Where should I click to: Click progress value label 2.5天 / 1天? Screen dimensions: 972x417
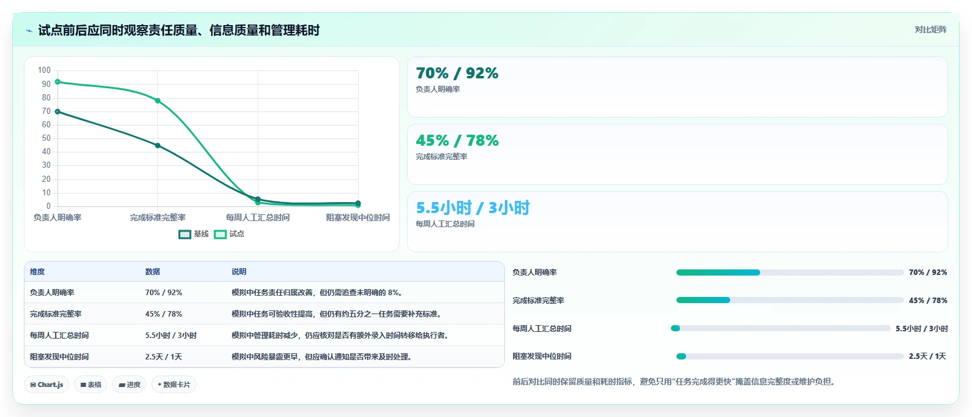coord(927,356)
